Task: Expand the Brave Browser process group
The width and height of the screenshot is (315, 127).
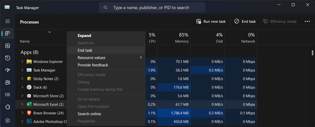Action: click(22, 113)
